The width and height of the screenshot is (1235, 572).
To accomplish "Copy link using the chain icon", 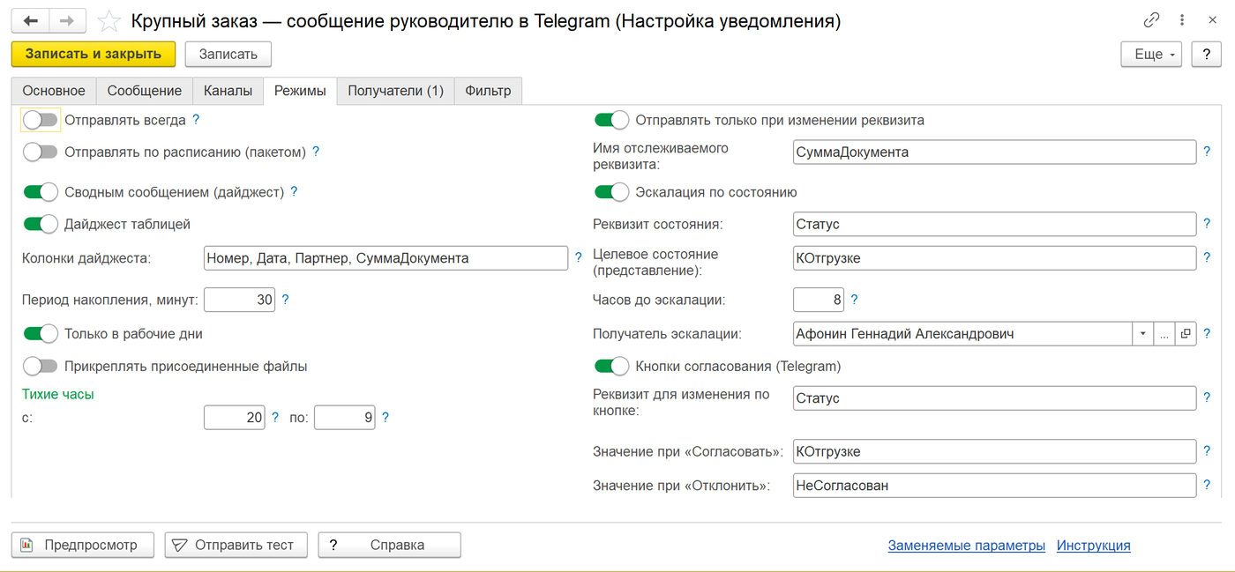I will pyautogui.click(x=1151, y=20).
